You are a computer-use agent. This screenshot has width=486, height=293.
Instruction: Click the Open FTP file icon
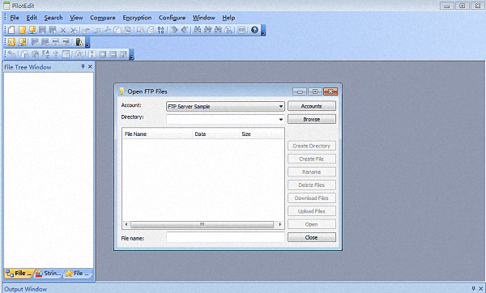click(32, 30)
